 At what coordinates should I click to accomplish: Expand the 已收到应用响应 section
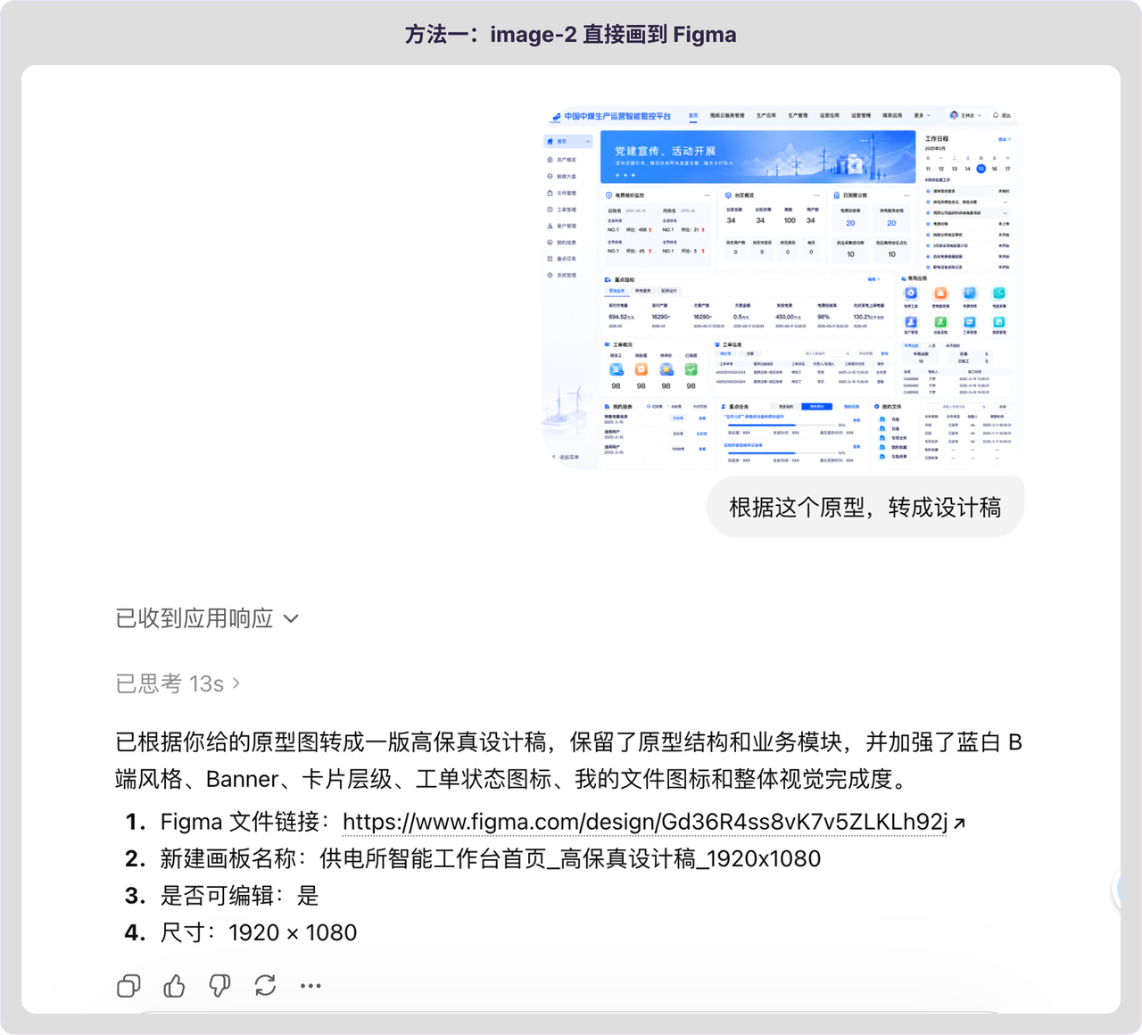coord(207,618)
